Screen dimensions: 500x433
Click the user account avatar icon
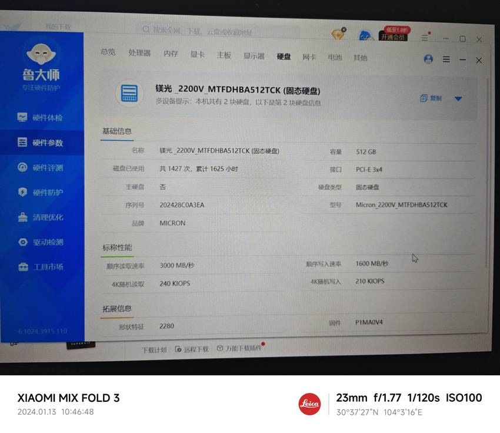[x=428, y=59]
